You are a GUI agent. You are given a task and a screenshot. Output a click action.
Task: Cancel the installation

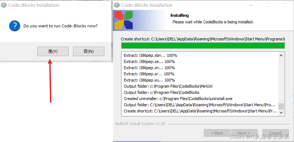pos(275,133)
